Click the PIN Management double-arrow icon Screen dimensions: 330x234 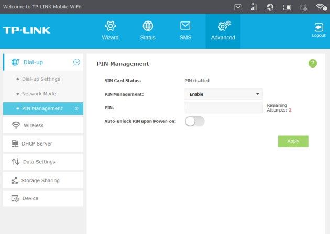pyautogui.click(x=76, y=108)
